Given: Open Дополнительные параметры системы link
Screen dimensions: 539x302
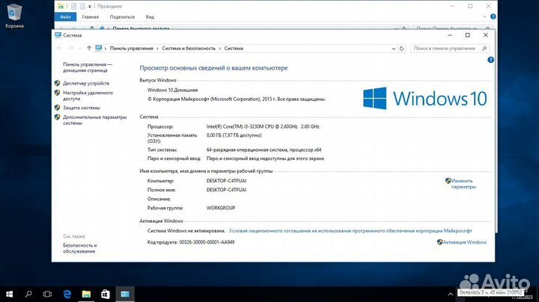Looking at the screenshot, I should [x=94, y=120].
